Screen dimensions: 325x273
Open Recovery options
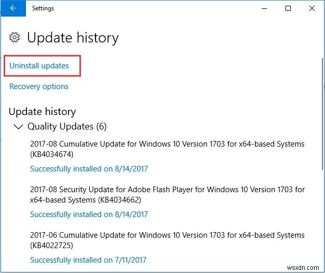(39, 87)
